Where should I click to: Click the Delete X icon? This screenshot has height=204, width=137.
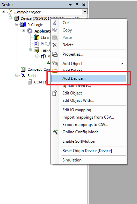pyautogui.click(x=54, y=45)
